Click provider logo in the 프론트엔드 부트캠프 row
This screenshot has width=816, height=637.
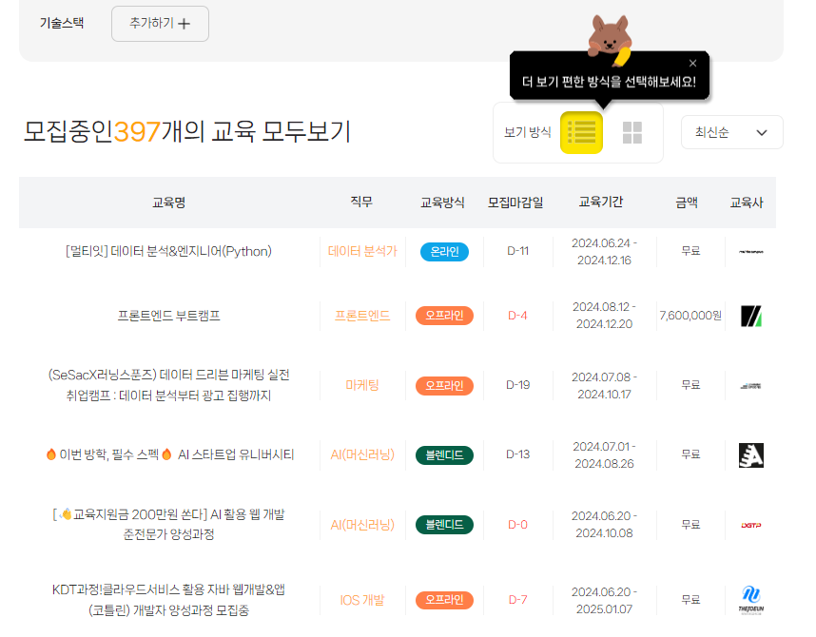[x=751, y=316]
